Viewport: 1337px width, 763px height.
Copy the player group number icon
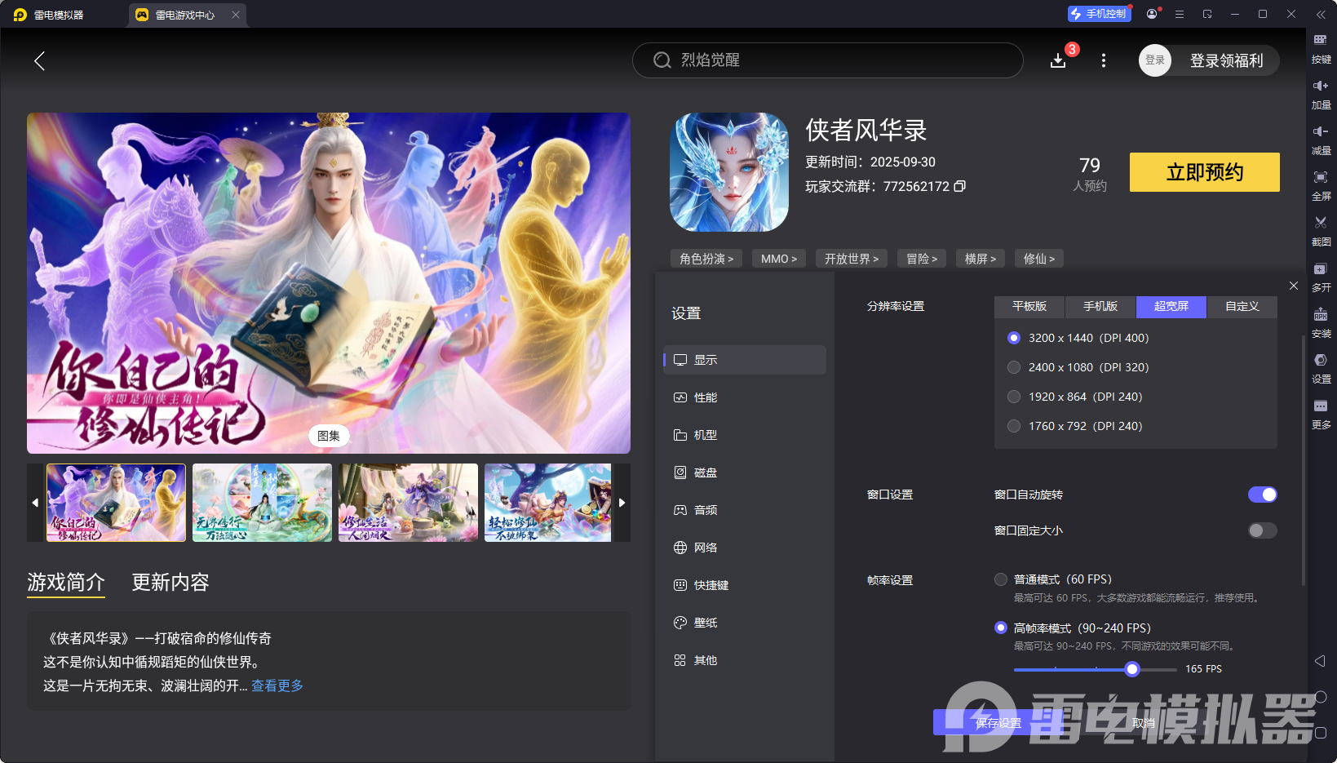(960, 186)
